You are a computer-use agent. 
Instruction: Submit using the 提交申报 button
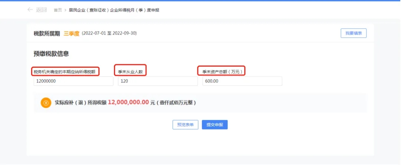(215, 125)
